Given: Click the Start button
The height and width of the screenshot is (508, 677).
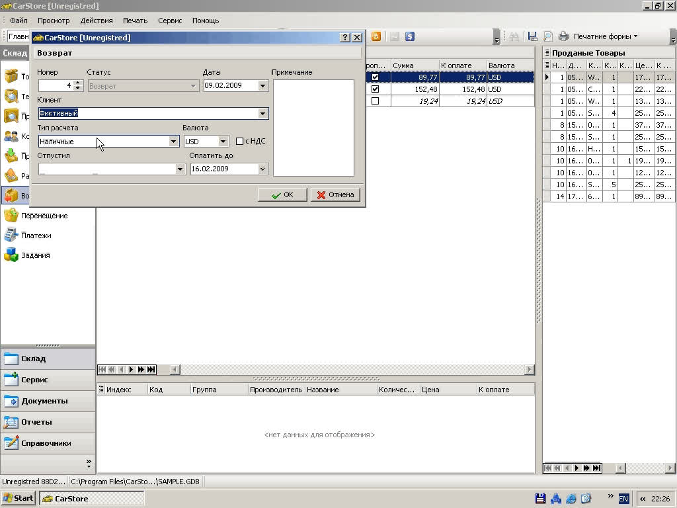Looking at the screenshot, I should click(x=18, y=499).
